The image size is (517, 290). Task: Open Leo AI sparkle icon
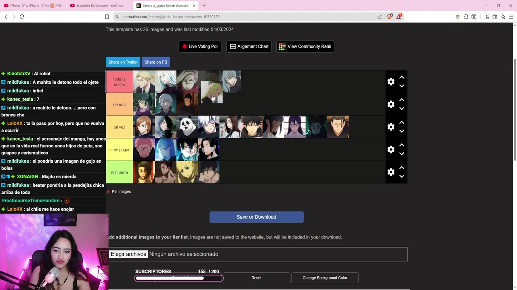coord(503,17)
